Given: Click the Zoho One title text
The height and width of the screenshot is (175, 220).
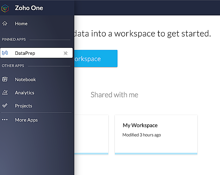Looking at the screenshot, I should click(x=29, y=8).
